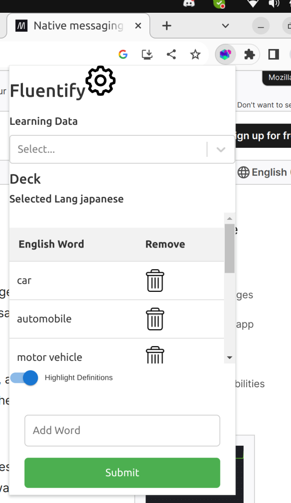Open the Discord icon in system tray
The width and height of the screenshot is (291, 503).
189,3
